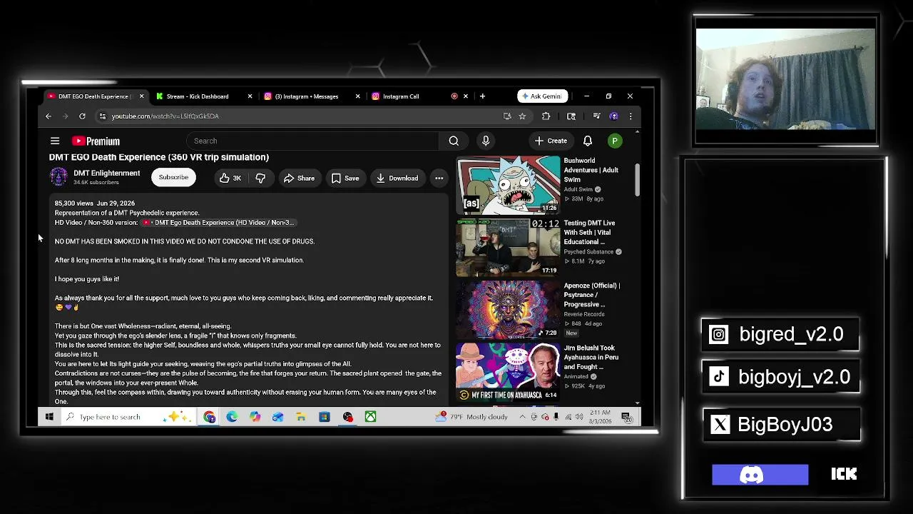Viewport: 913px width, 514px height.
Task: Open a new browser tab
Action: pos(482,96)
